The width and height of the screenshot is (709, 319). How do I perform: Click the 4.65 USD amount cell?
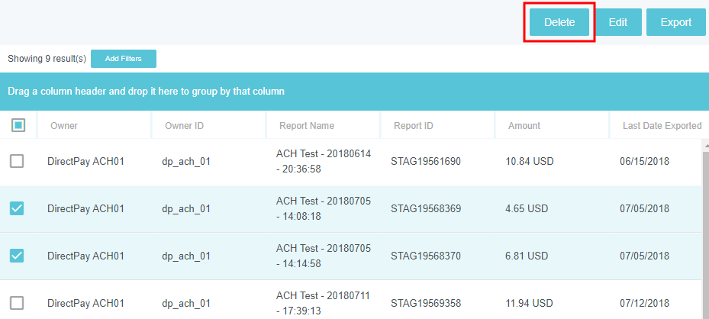527,208
